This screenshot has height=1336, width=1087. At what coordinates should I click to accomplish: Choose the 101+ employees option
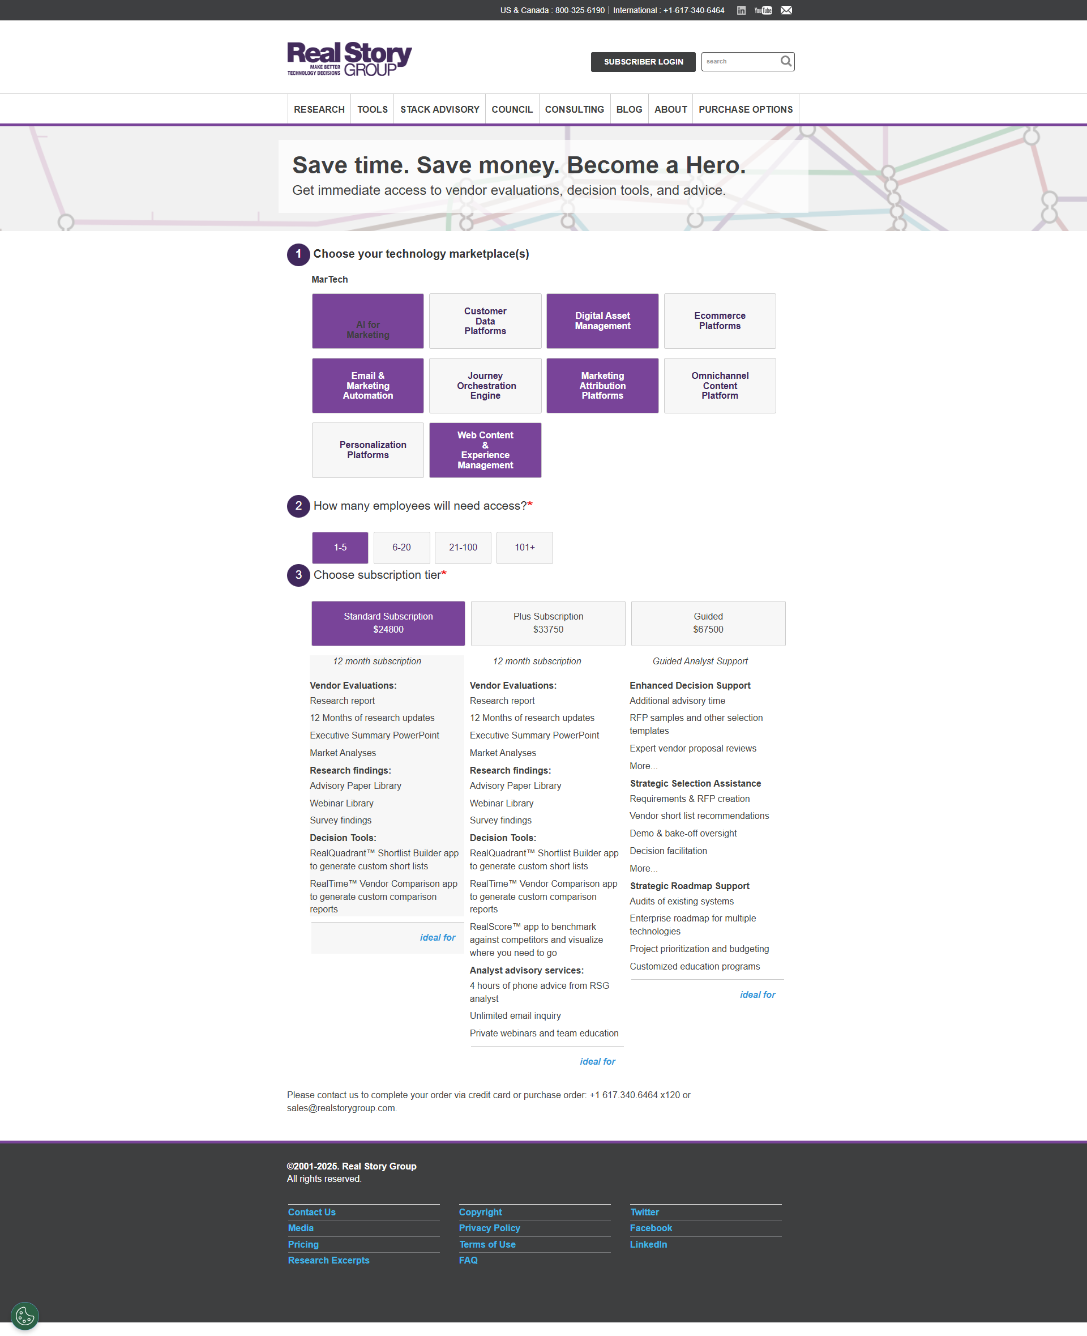[524, 548]
